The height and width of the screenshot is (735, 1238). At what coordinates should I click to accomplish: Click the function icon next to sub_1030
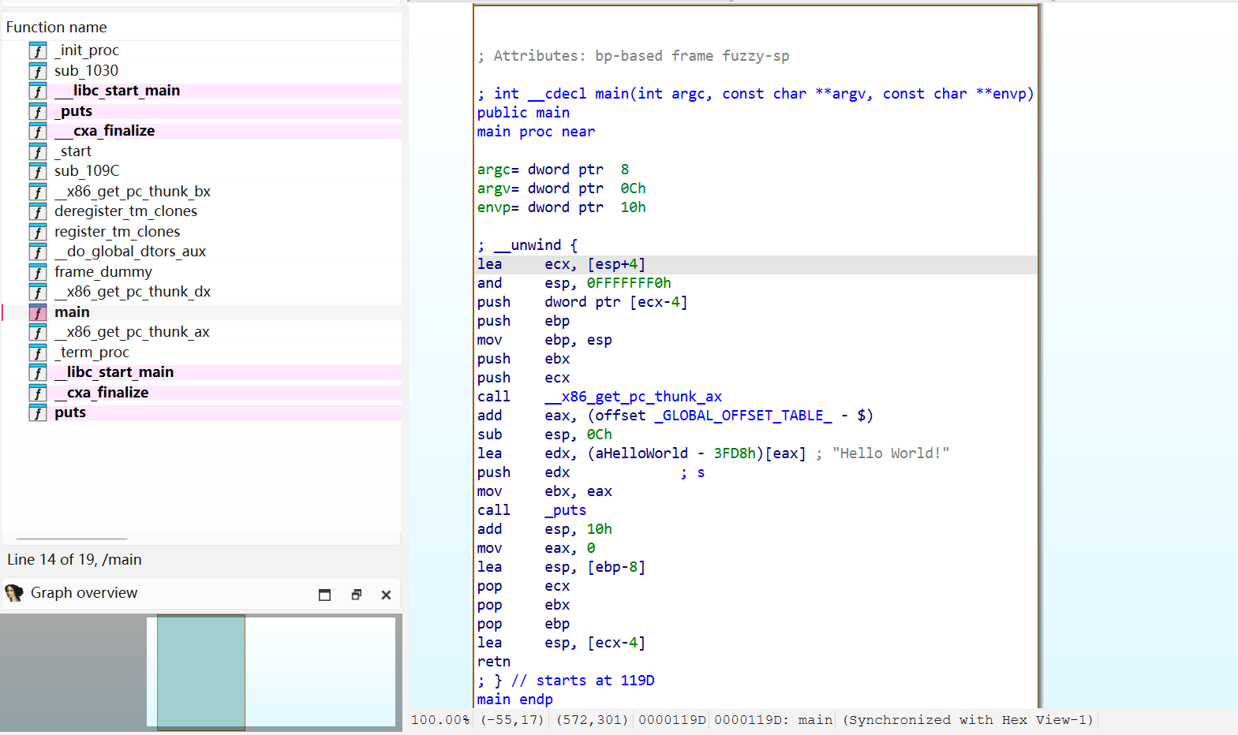[38, 71]
